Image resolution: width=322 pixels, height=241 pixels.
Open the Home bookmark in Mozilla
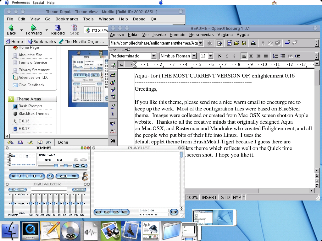tap(14, 41)
